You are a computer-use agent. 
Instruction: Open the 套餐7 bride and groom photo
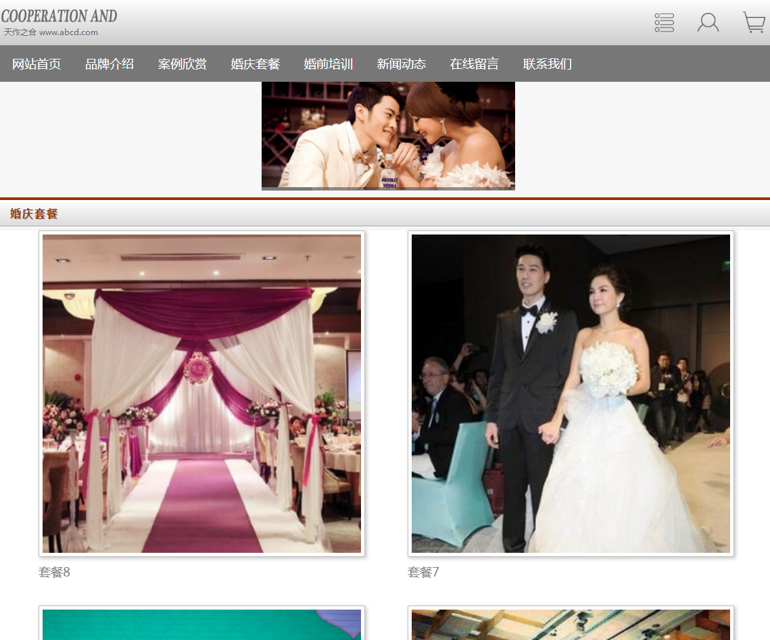[571, 393]
